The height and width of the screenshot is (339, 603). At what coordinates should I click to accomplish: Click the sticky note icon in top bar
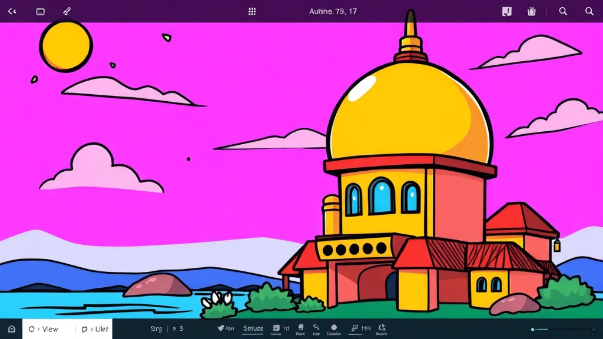506,11
